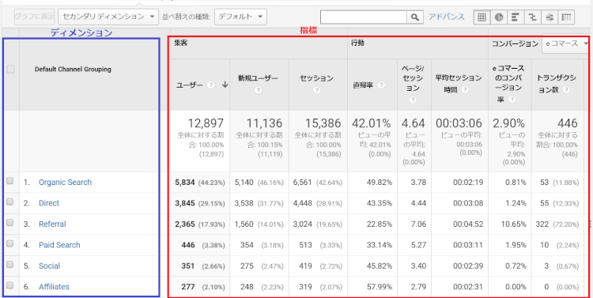593x298 pixels.
Task: Select total transactions value 446
Action: [x=567, y=123]
